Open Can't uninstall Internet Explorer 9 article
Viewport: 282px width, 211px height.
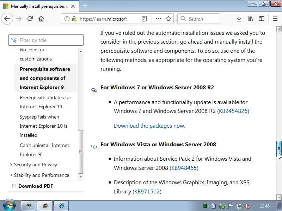[44, 150]
